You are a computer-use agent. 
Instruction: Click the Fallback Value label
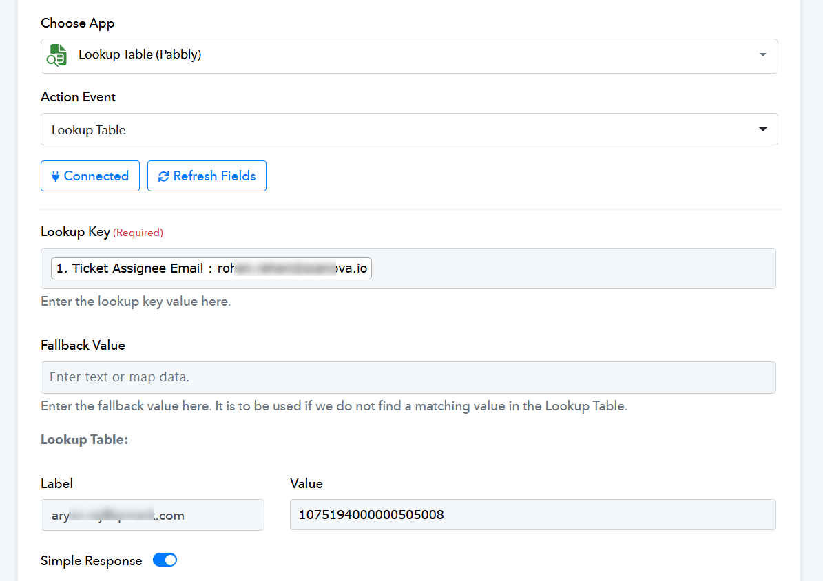83,346
